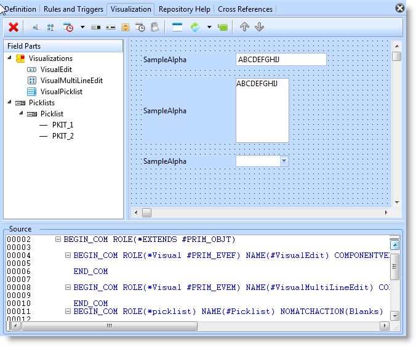
Task: Click the Source pane scroll up arrow
Action: 395,245
